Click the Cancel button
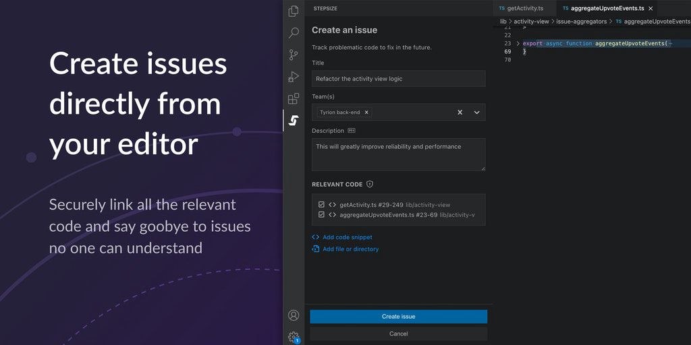The height and width of the screenshot is (345, 691). (x=398, y=334)
